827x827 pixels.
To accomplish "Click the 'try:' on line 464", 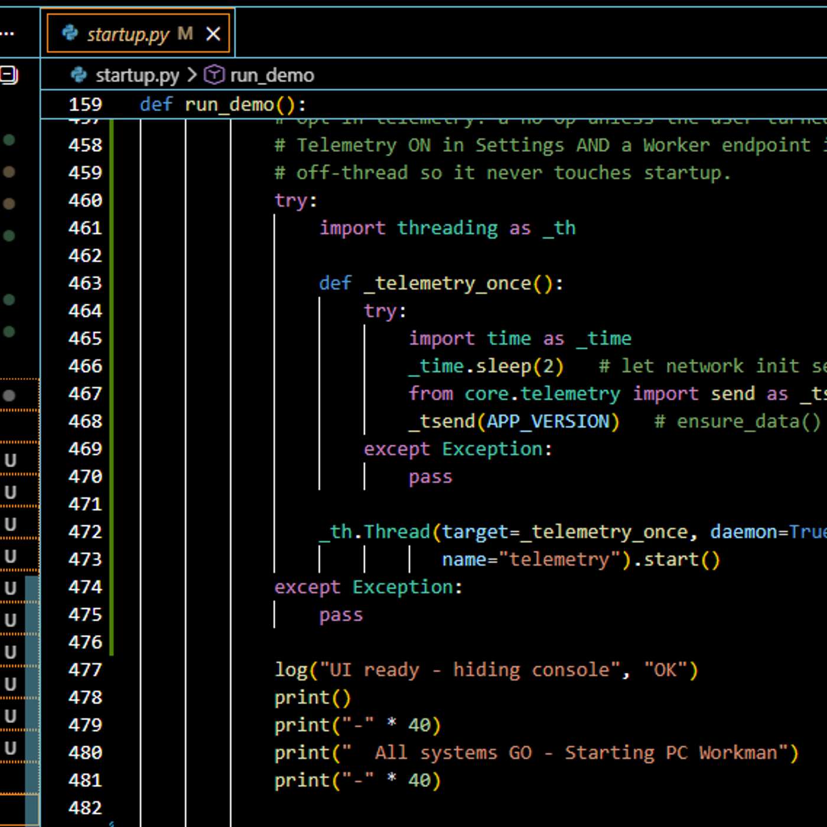I will 385,311.
